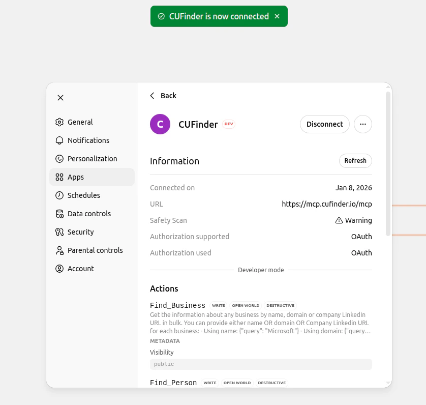Click the OPEN WORLD tag on Find_Person
426x405 pixels.
coord(237,383)
